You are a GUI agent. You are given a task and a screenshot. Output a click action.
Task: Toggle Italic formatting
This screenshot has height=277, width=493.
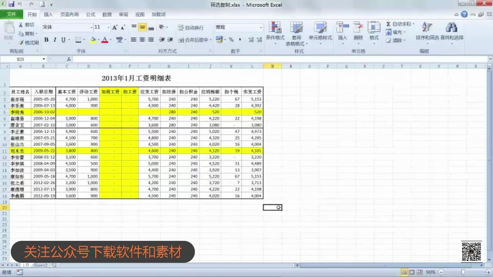pyautogui.click(x=55, y=40)
